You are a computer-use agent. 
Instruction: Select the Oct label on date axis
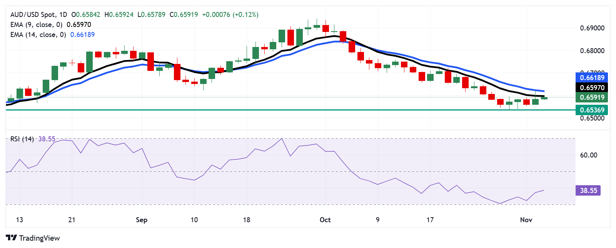point(325,220)
